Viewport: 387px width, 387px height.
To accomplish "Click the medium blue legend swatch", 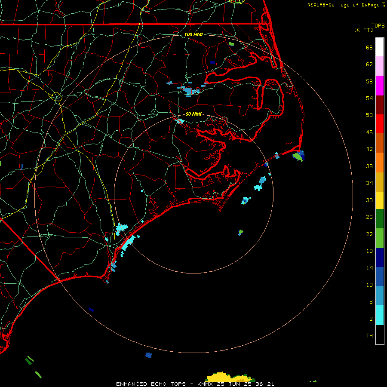I will [x=380, y=276].
